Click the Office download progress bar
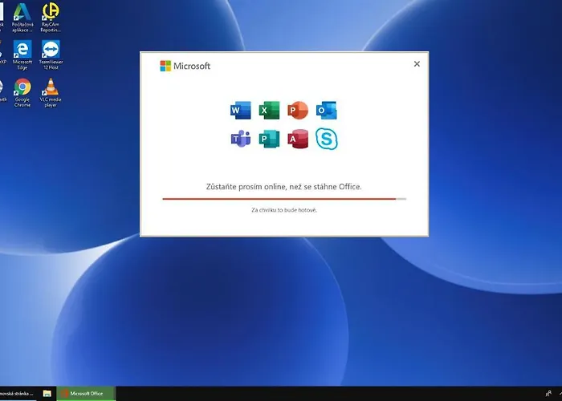Viewport: 562px width, 401px height. click(x=284, y=199)
